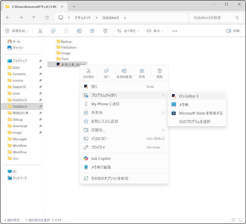Click the up-arrow parent folder icon
Viewport: 246px width, 224px height.
pyautogui.click(x=34, y=18)
